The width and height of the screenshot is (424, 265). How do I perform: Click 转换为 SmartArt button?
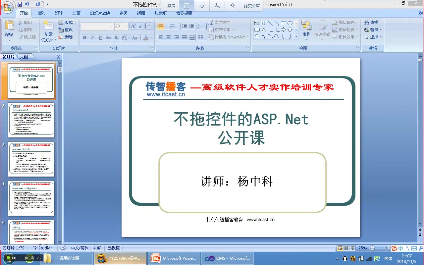coord(228,37)
